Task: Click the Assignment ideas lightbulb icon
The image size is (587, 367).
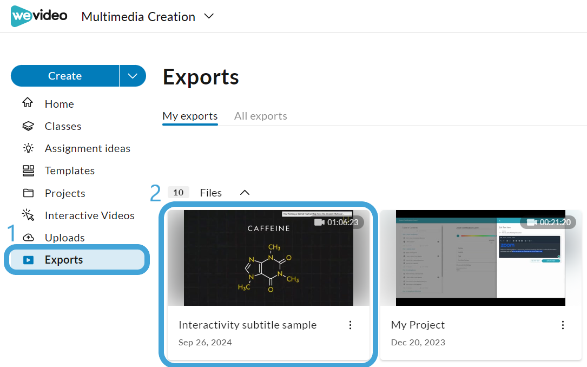Action: [28, 148]
